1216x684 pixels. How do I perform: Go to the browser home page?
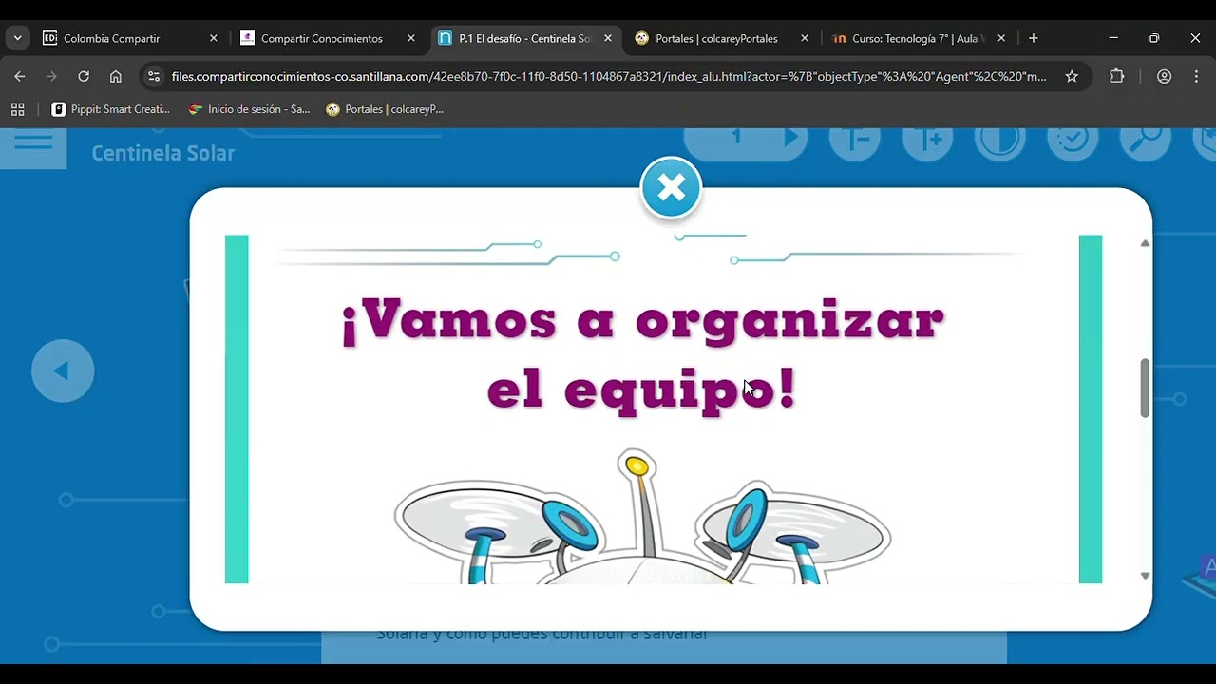click(115, 76)
